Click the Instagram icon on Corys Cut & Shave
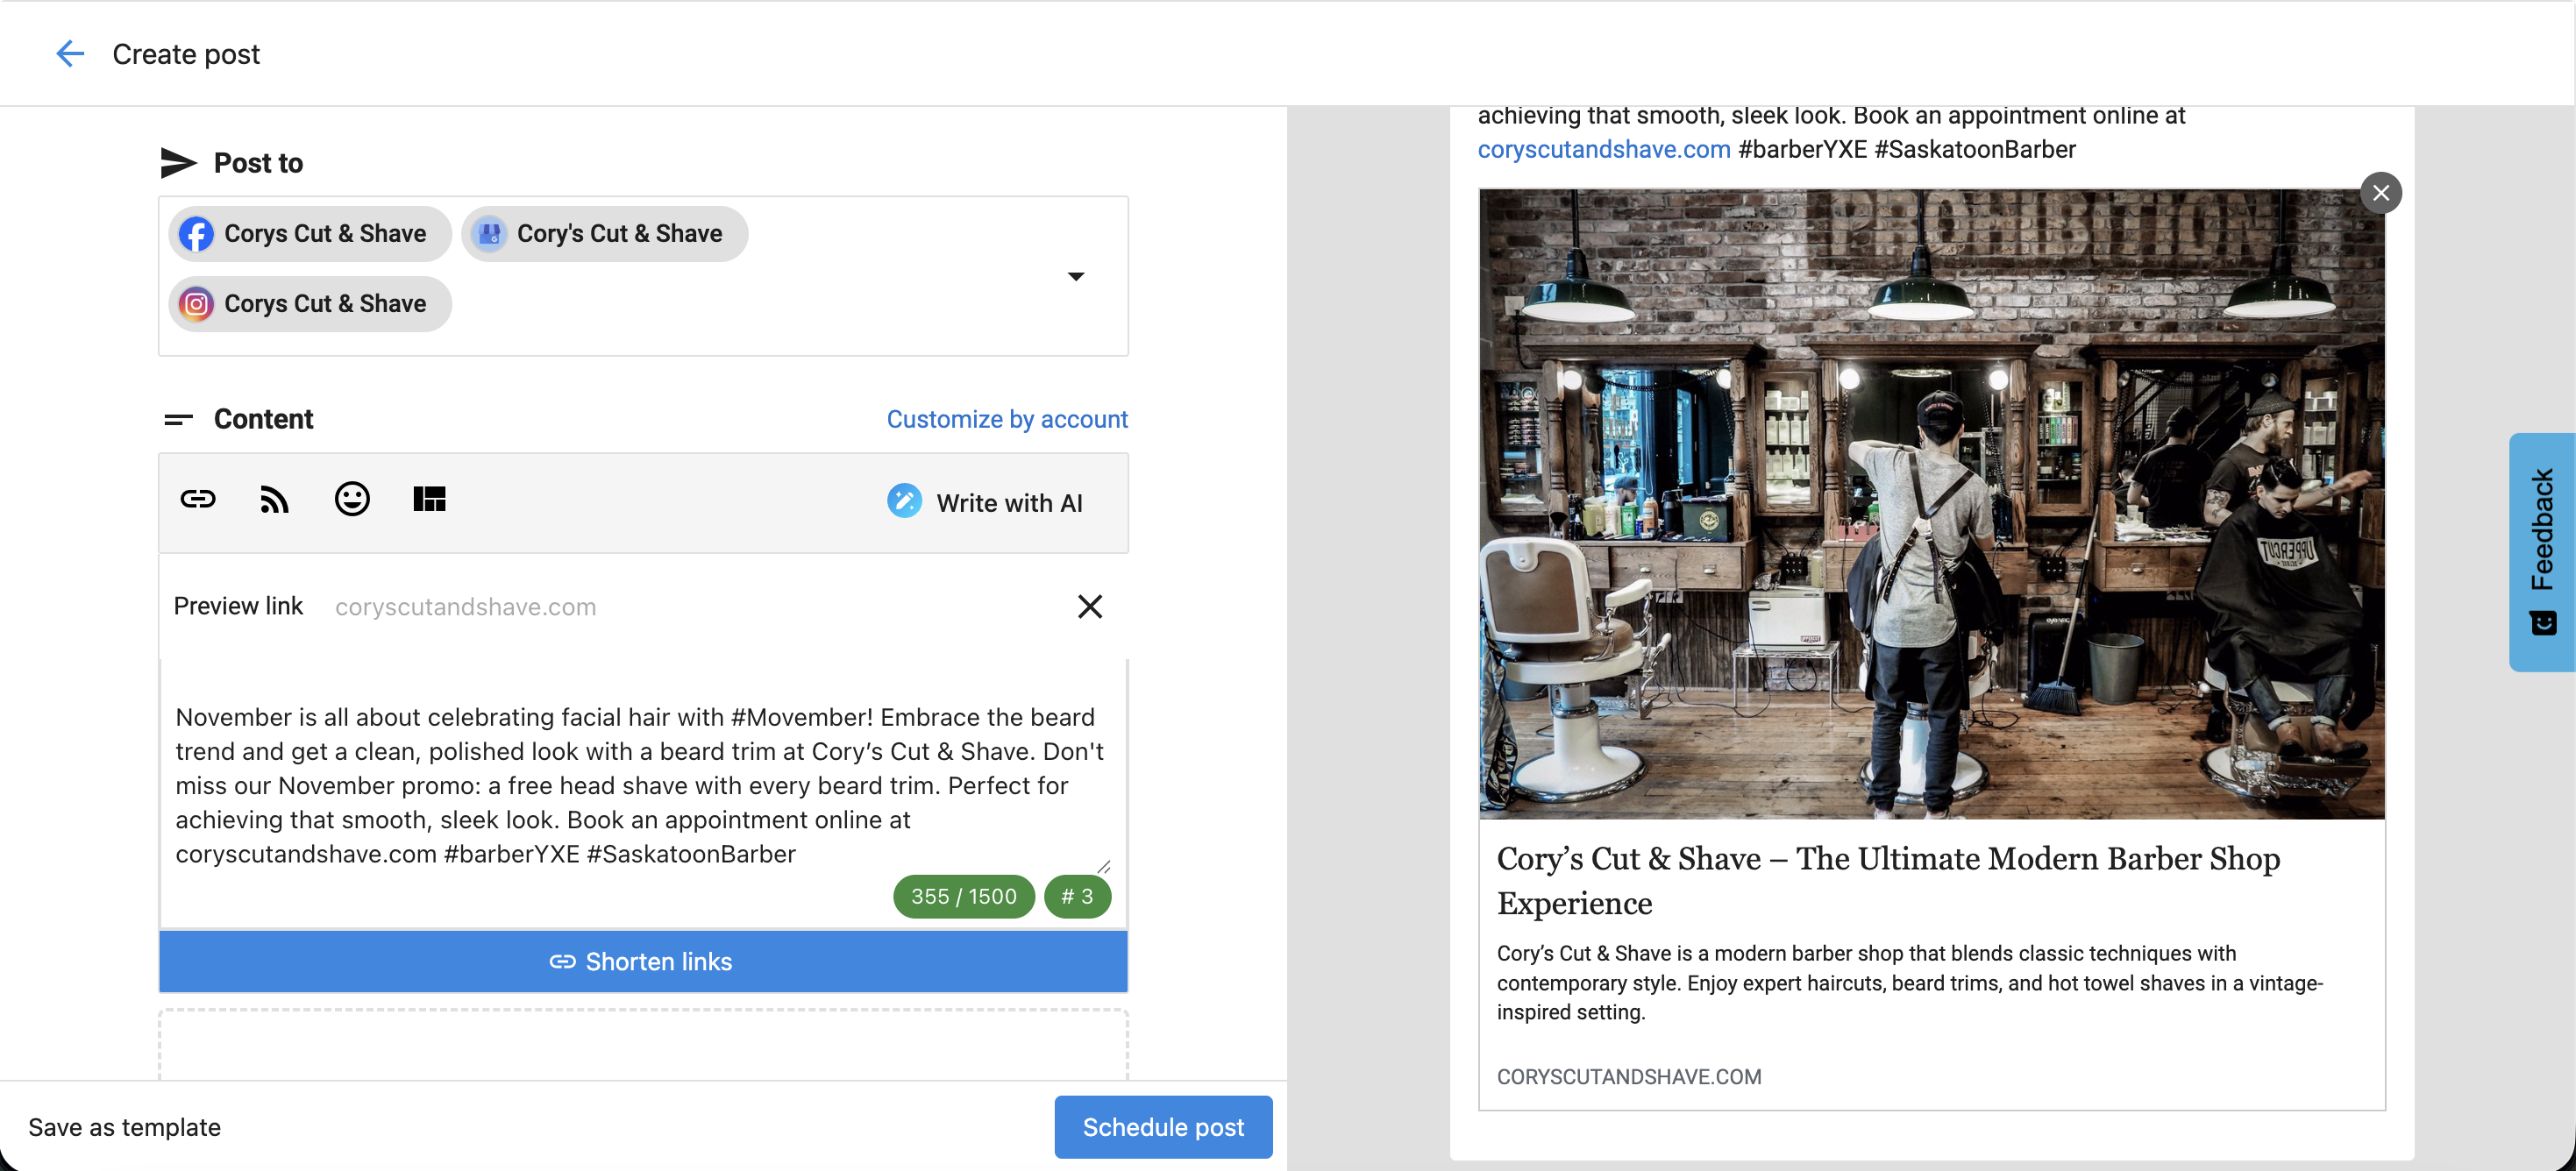The height and width of the screenshot is (1171, 2576). tap(196, 303)
